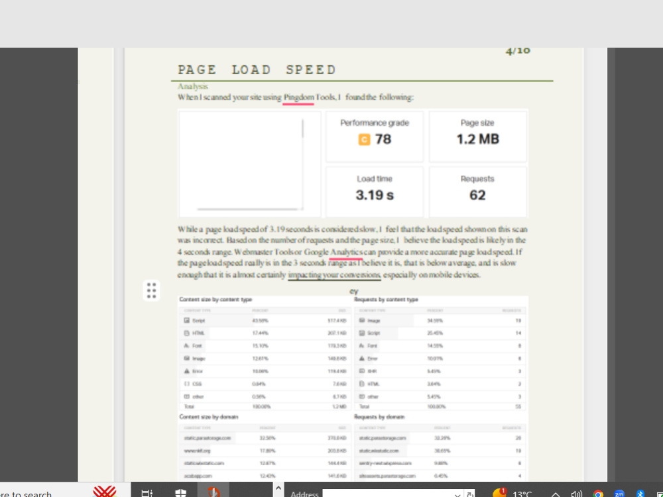Click the weather icon showing 13°C

pyautogui.click(x=500, y=493)
